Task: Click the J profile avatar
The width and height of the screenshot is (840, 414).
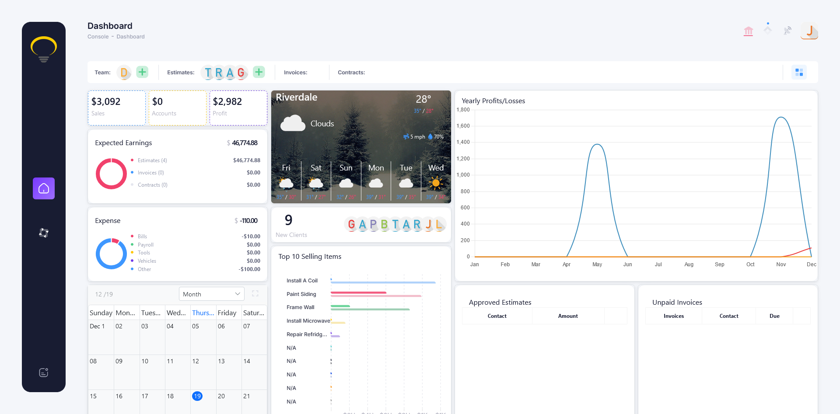Action: point(809,31)
